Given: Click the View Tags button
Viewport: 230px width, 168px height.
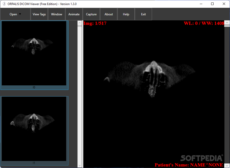Looking at the screenshot, I should 39,14.
